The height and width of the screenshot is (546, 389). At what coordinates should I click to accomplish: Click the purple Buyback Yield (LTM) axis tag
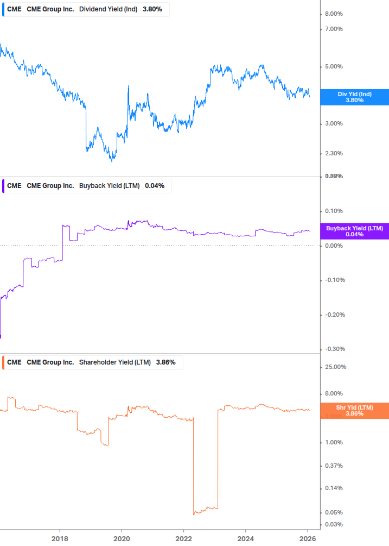coord(354,231)
